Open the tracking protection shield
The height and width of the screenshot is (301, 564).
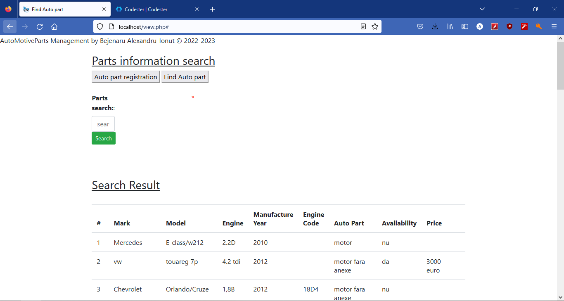pos(99,26)
